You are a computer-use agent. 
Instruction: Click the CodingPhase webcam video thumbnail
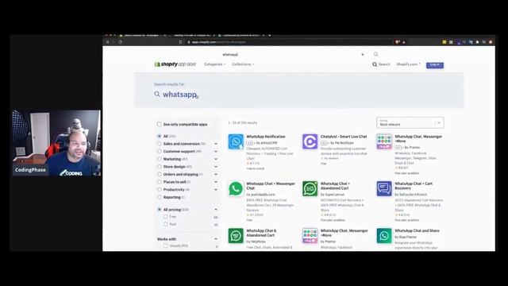click(x=56, y=143)
